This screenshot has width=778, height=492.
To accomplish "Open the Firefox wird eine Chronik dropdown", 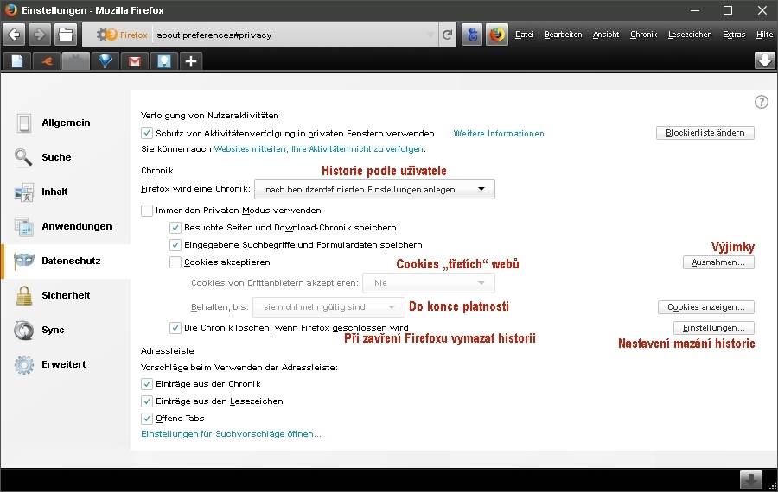I will 374,189.
